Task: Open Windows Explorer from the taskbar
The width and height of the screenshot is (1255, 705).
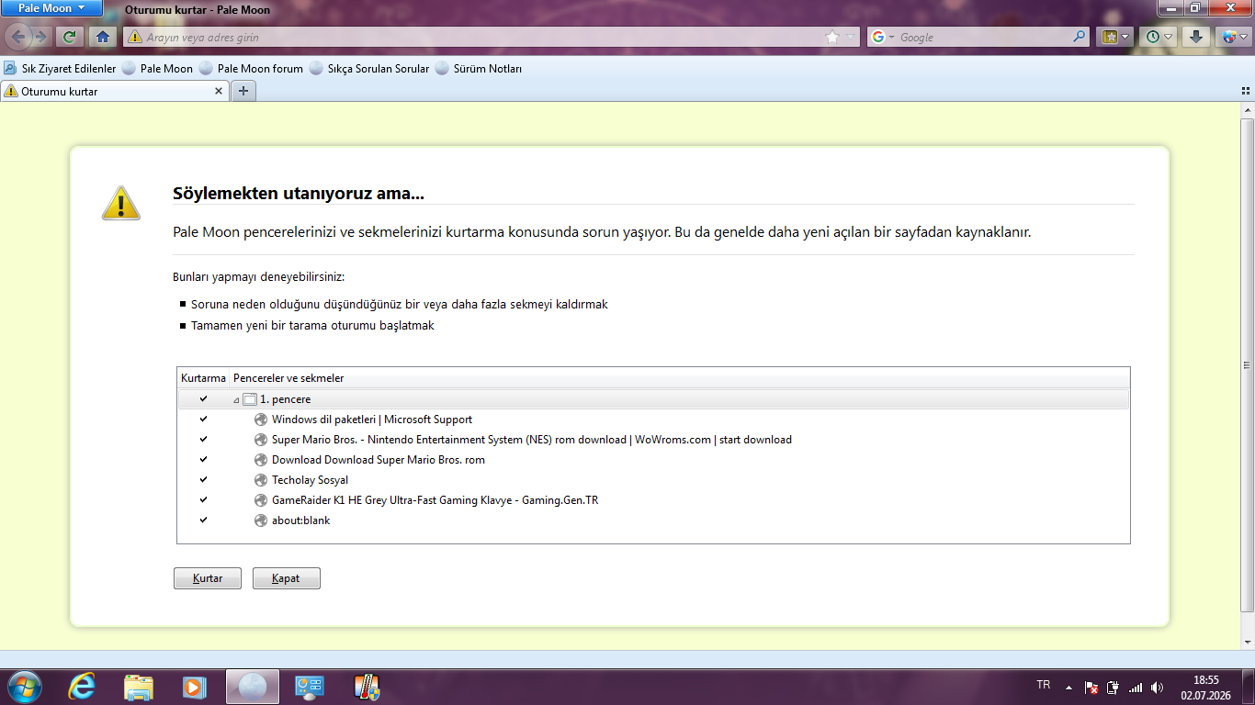Action: [139, 687]
